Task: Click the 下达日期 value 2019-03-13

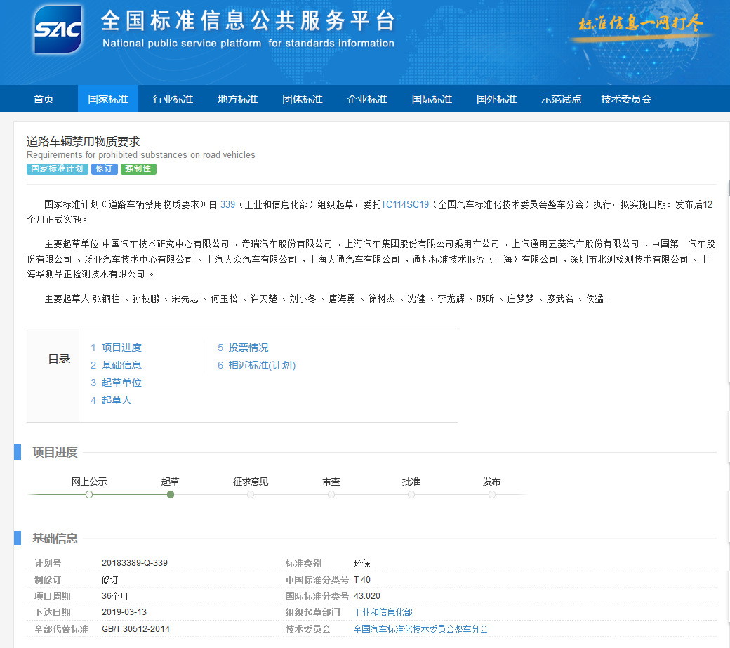Action: pyautogui.click(x=124, y=612)
